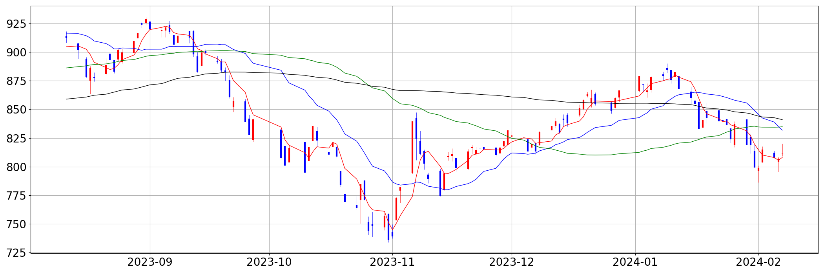Click the 875 y-axis label

(16, 81)
